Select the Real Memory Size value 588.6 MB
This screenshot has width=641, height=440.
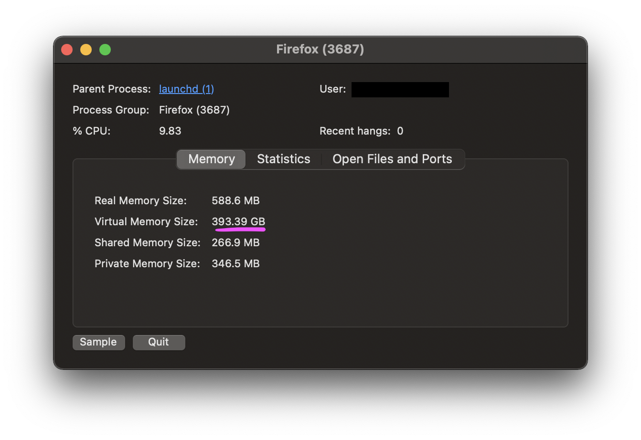pos(235,201)
